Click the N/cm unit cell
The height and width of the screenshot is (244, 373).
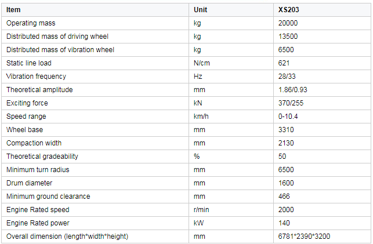[x=201, y=63]
